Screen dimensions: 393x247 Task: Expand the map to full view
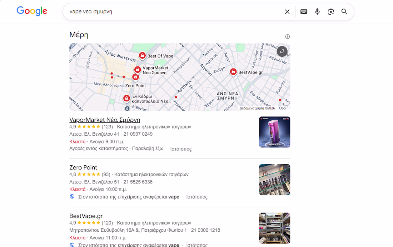click(282, 51)
